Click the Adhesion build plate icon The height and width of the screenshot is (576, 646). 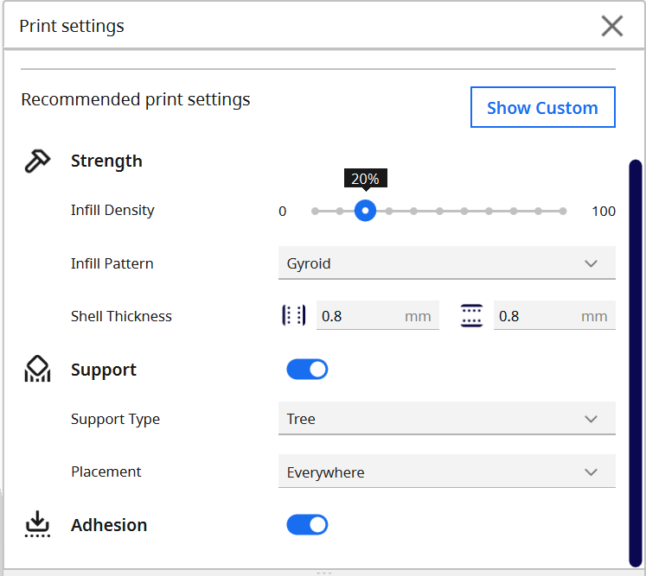(x=37, y=524)
